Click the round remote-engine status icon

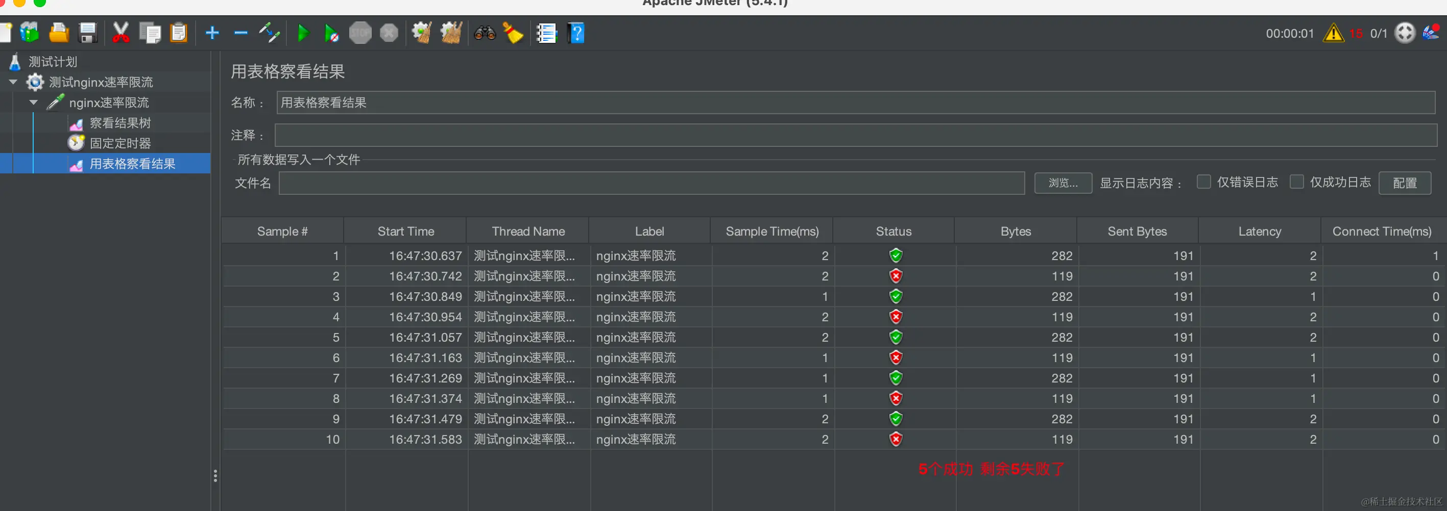click(x=1405, y=33)
